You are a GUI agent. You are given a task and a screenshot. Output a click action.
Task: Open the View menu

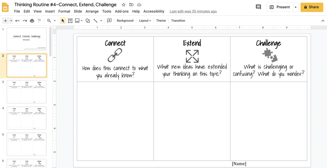click(x=38, y=11)
